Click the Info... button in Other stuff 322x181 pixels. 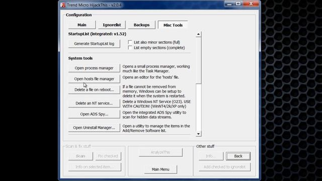coord(211,156)
